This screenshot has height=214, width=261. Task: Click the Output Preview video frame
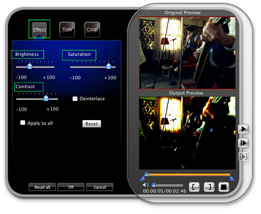[x=187, y=133]
